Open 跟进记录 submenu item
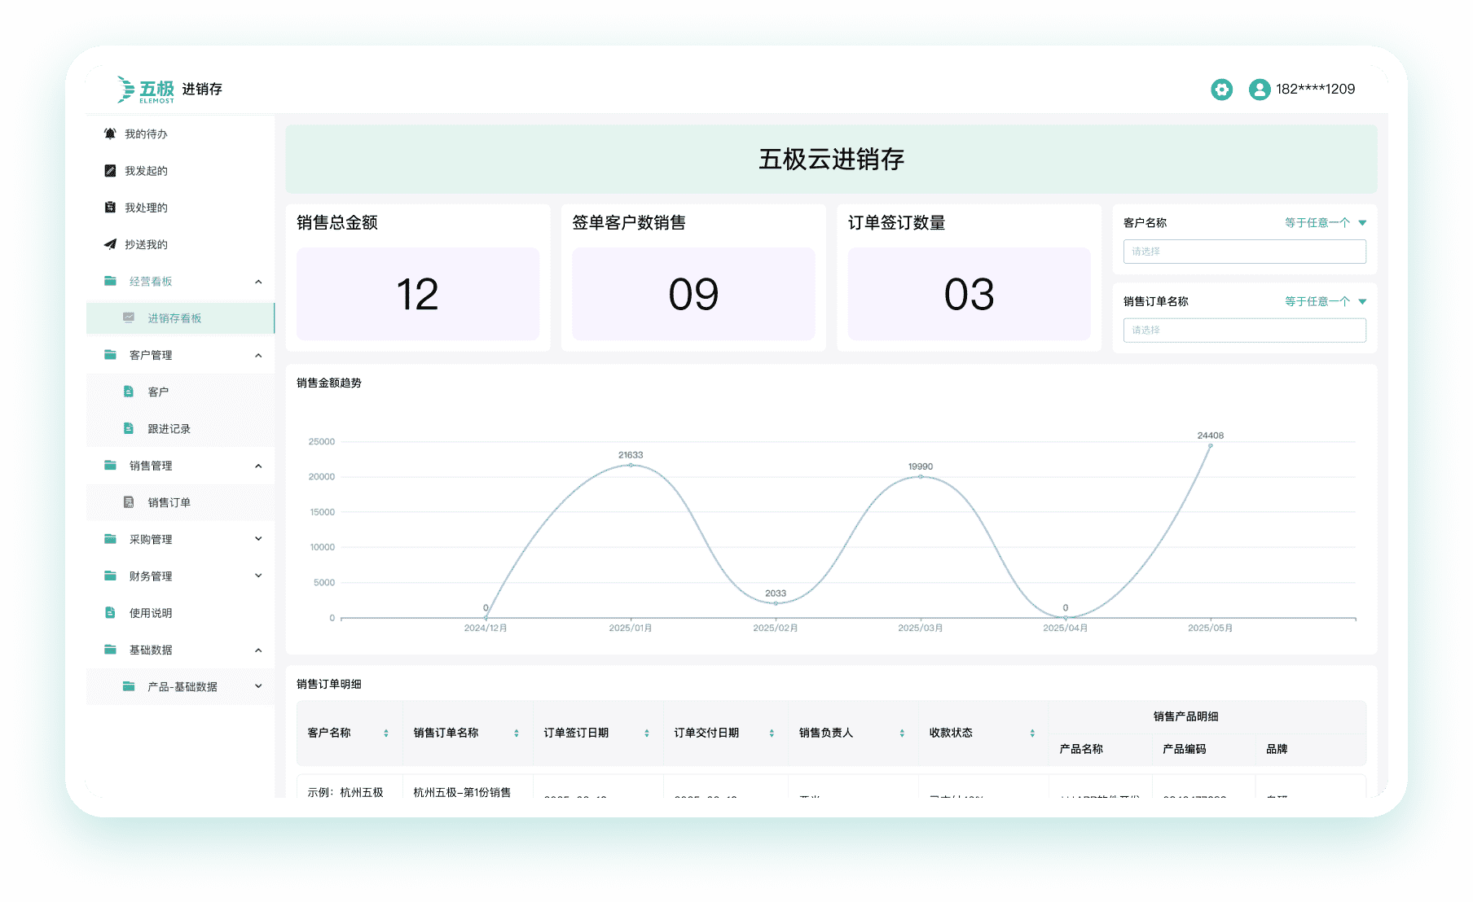The width and height of the screenshot is (1473, 902). tap(180, 428)
